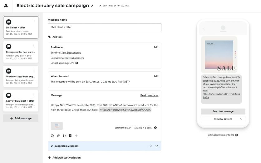Open options menu for SMS blast + offer card
This screenshot has height=163, width=261.
tap(34, 21)
